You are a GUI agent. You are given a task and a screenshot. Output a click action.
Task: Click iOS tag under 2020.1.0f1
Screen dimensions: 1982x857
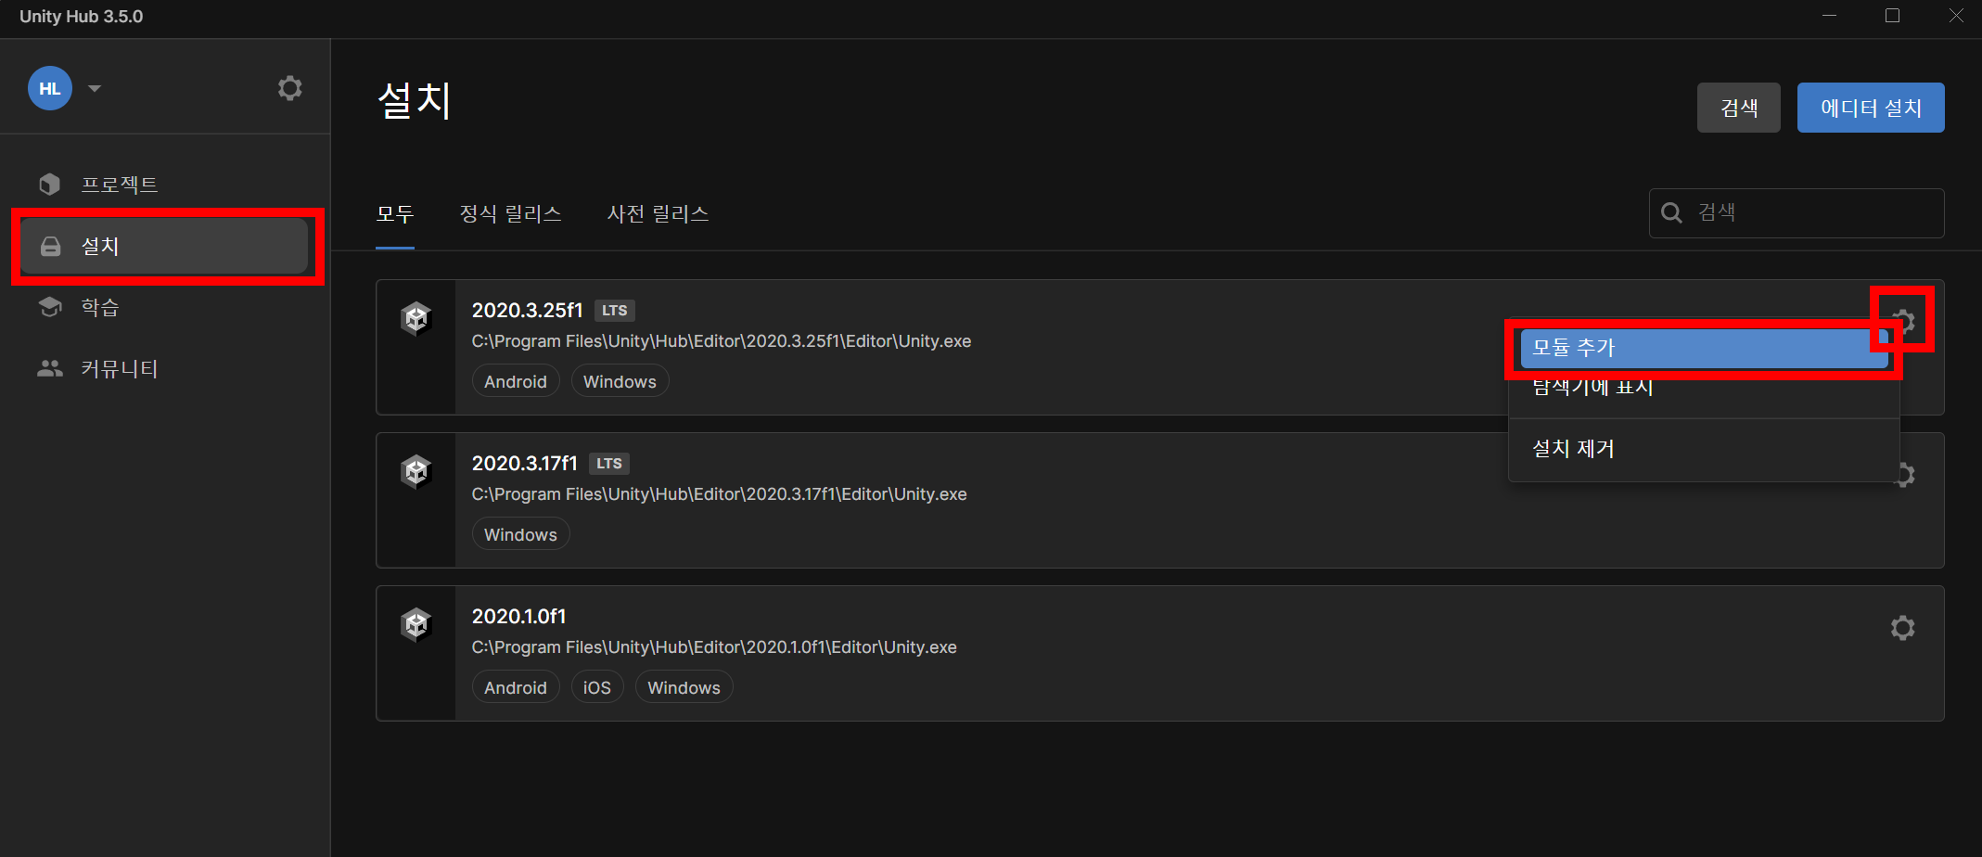[597, 687]
